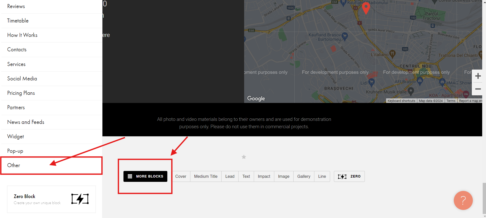Open the map Terms link
The width and height of the screenshot is (486, 218).
point(451,101)
